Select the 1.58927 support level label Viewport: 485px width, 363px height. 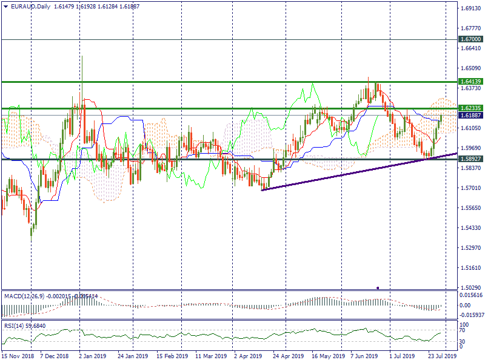point(470,159)
